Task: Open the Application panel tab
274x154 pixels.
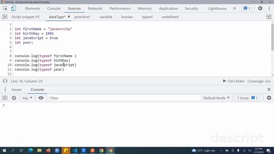Action: click(168, 9)
